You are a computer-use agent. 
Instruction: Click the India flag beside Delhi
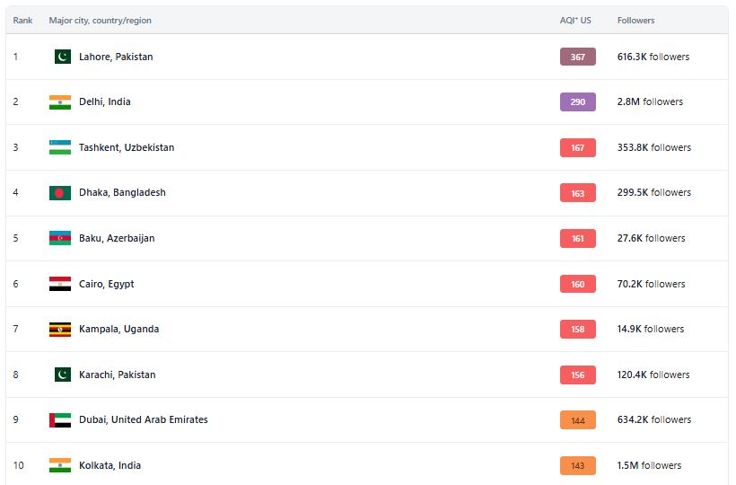click(x=60, y=102)
